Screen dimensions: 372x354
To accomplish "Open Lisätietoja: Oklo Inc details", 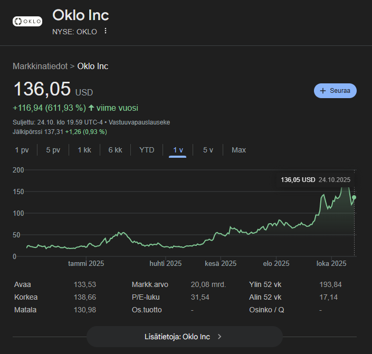I will 184,336.
